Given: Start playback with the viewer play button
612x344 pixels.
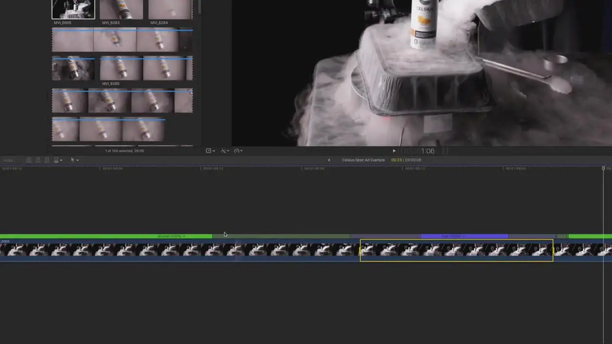Looking at the screenshot, I should pos(394,151).
